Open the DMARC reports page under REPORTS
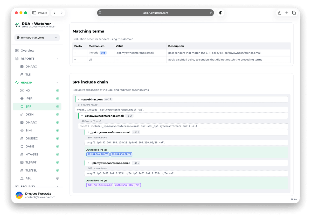 (x=37, y=67)
